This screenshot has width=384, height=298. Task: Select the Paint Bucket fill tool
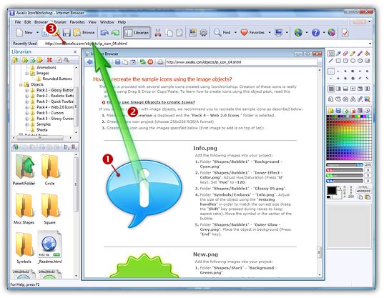click(367, 54)
